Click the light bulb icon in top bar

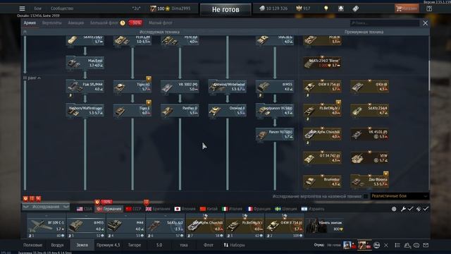326,8
